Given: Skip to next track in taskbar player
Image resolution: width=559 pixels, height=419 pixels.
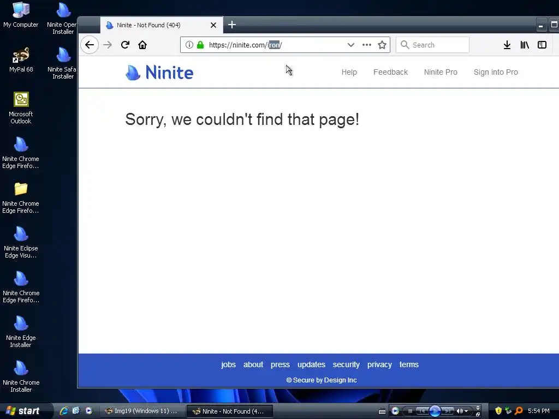Looking at the screenshot, I should (x=448, y=411).
